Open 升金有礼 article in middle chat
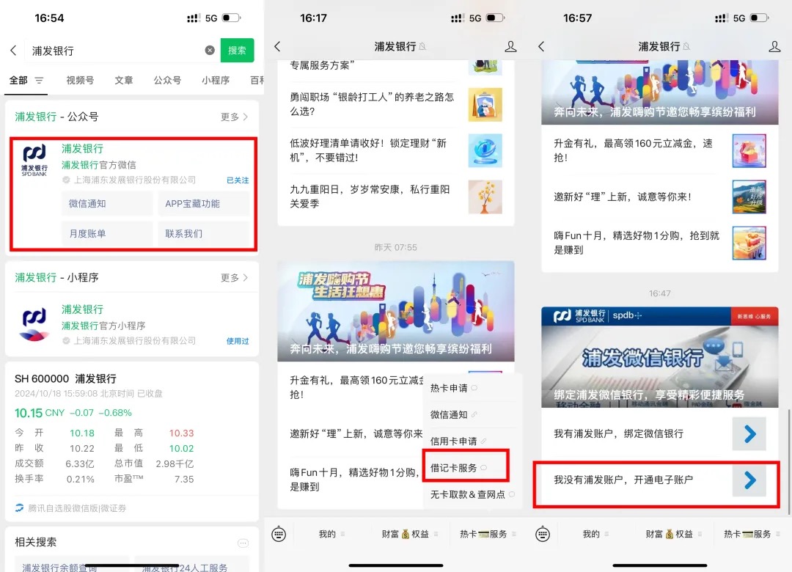 [356, 387]
